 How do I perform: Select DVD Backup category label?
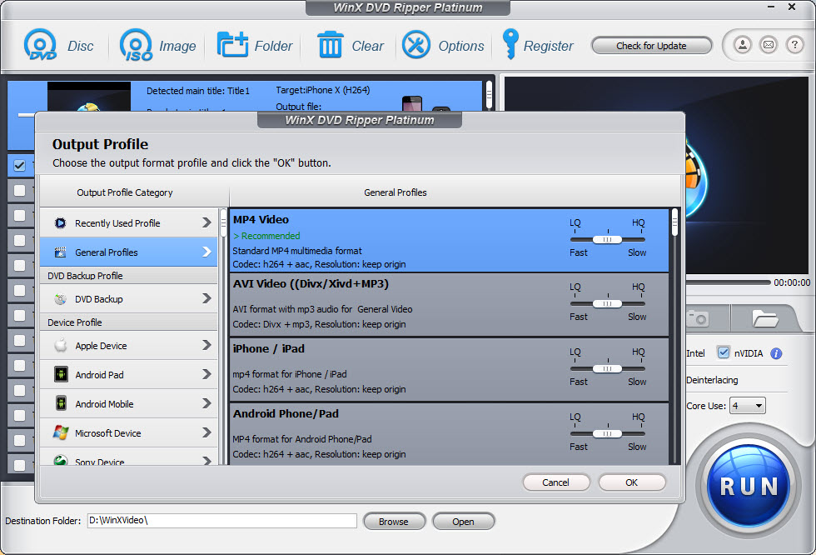point(99,299)
